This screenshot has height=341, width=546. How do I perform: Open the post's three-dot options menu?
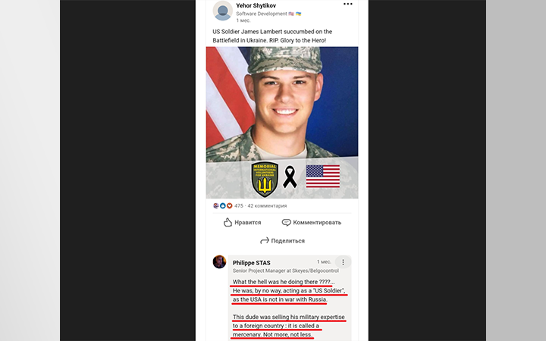347,5
